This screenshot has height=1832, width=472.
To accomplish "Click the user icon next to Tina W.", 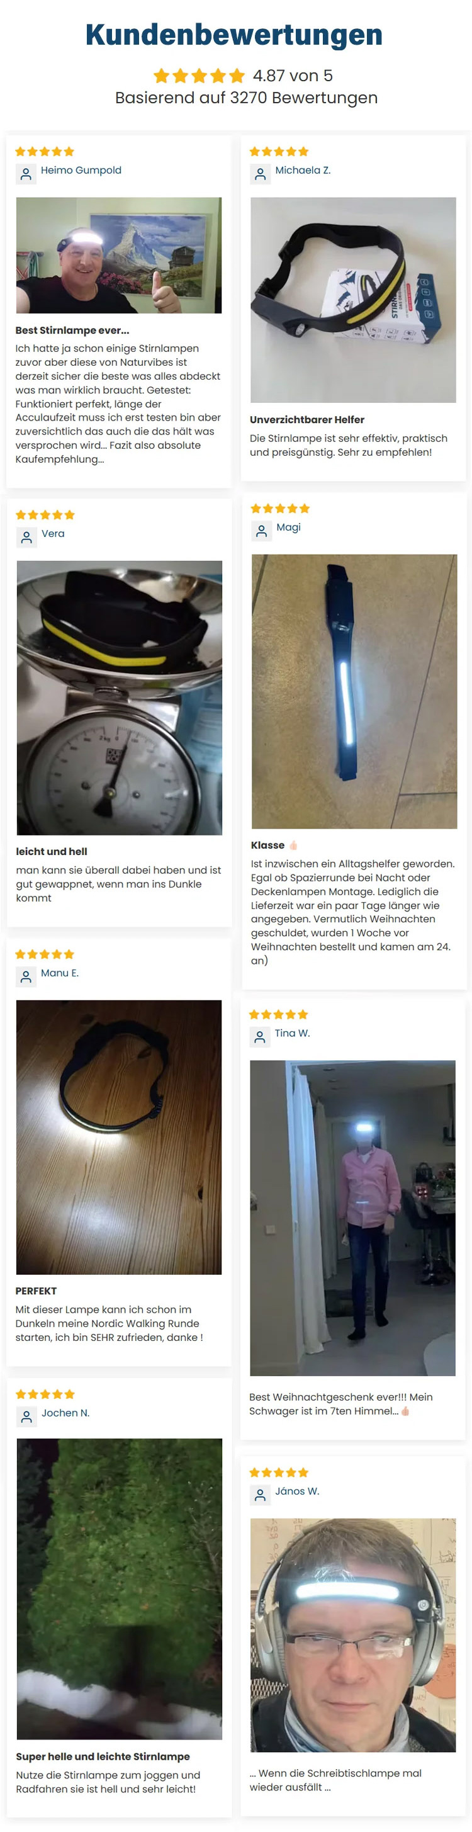I will coord(260,1038).
